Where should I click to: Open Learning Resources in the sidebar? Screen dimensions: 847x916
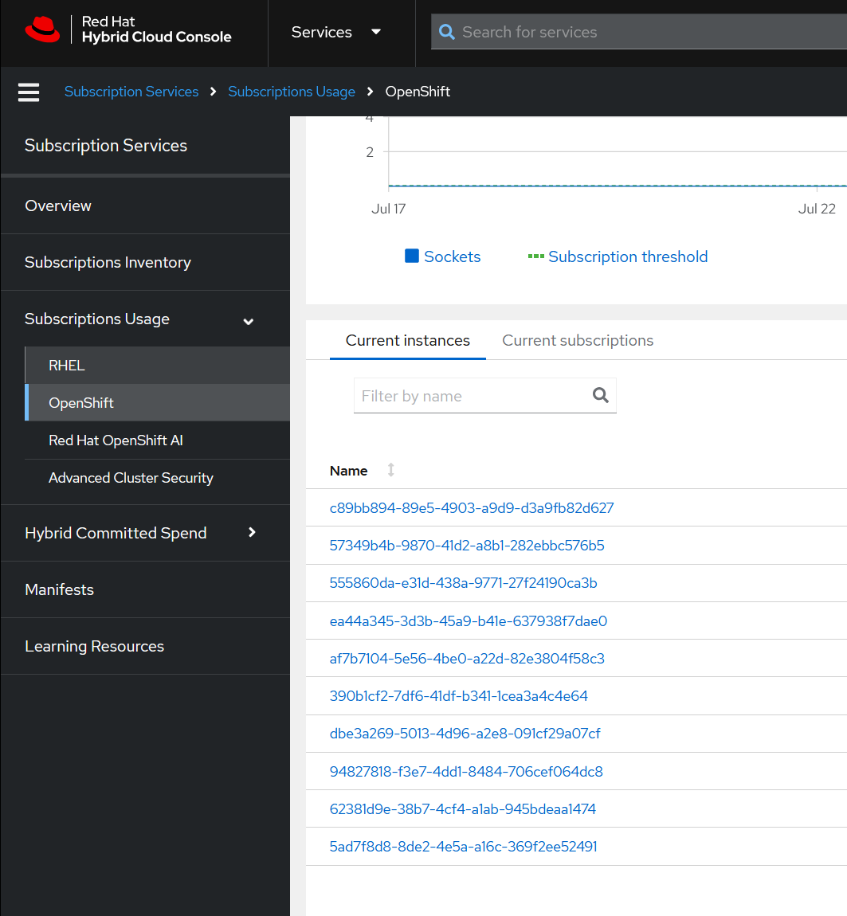click(x=94, y=646)
